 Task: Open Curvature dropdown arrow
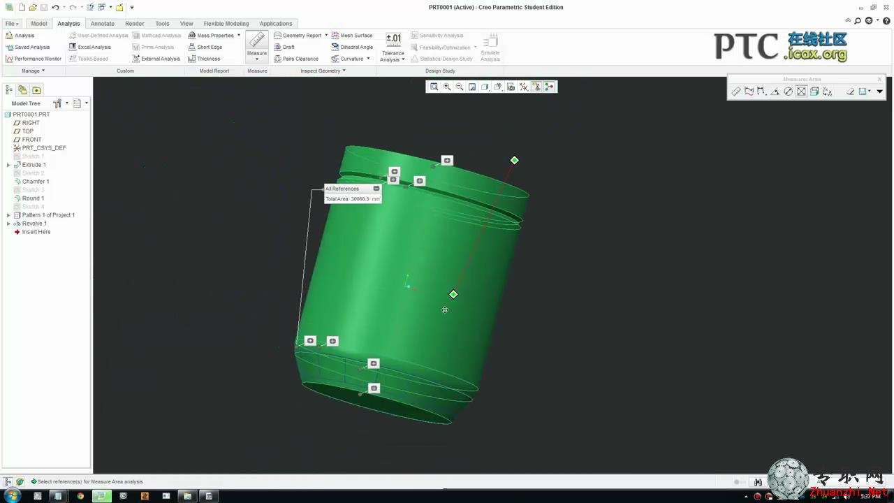(368, 59)
